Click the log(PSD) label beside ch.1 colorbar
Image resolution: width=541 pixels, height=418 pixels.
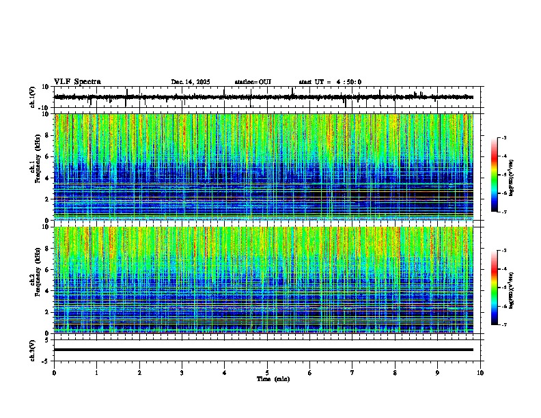click(512, 178)
